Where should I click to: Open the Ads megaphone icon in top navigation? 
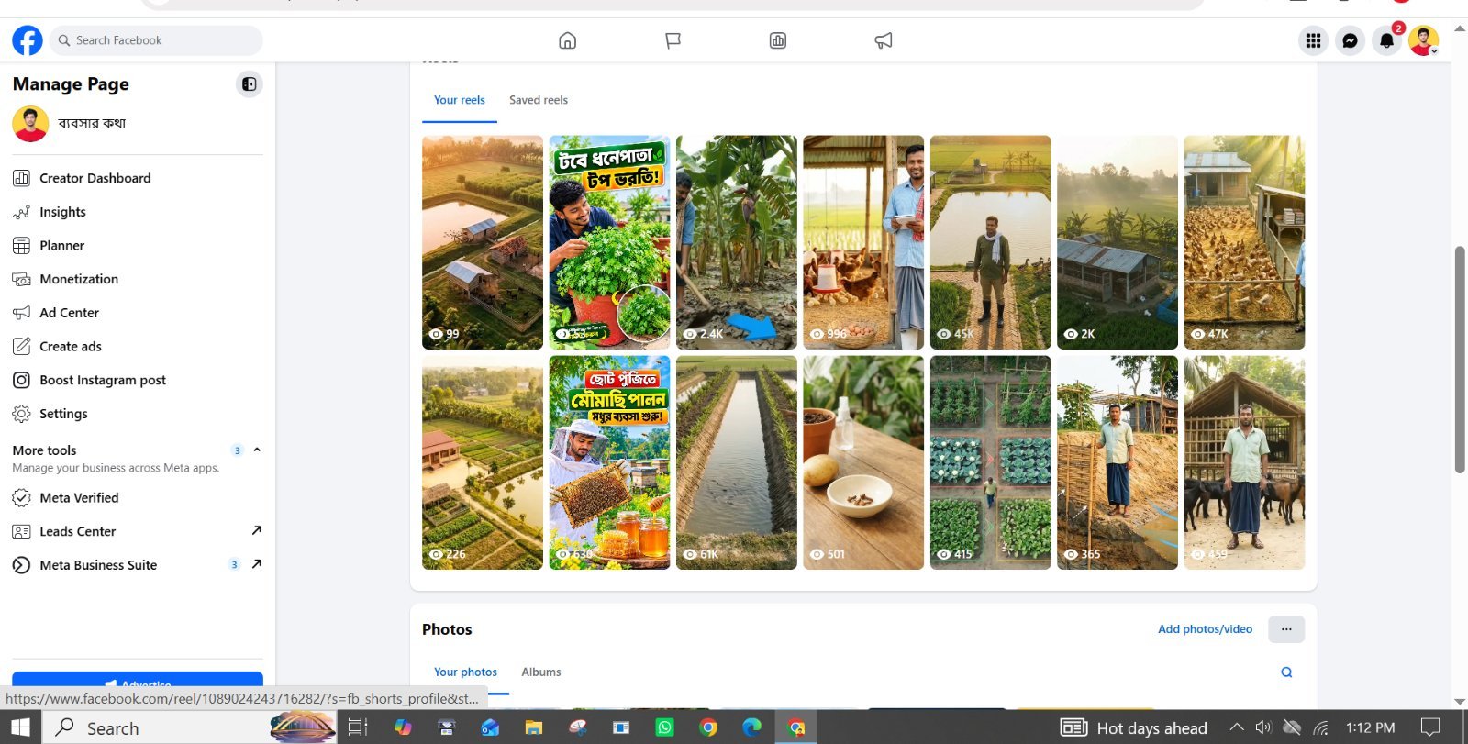883,40
